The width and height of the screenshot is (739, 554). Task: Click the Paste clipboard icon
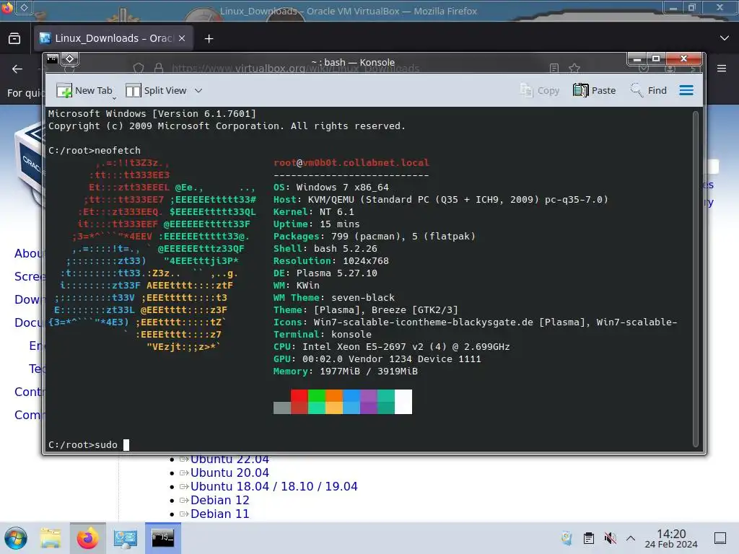pyautogui.click(x=580, y=90)
